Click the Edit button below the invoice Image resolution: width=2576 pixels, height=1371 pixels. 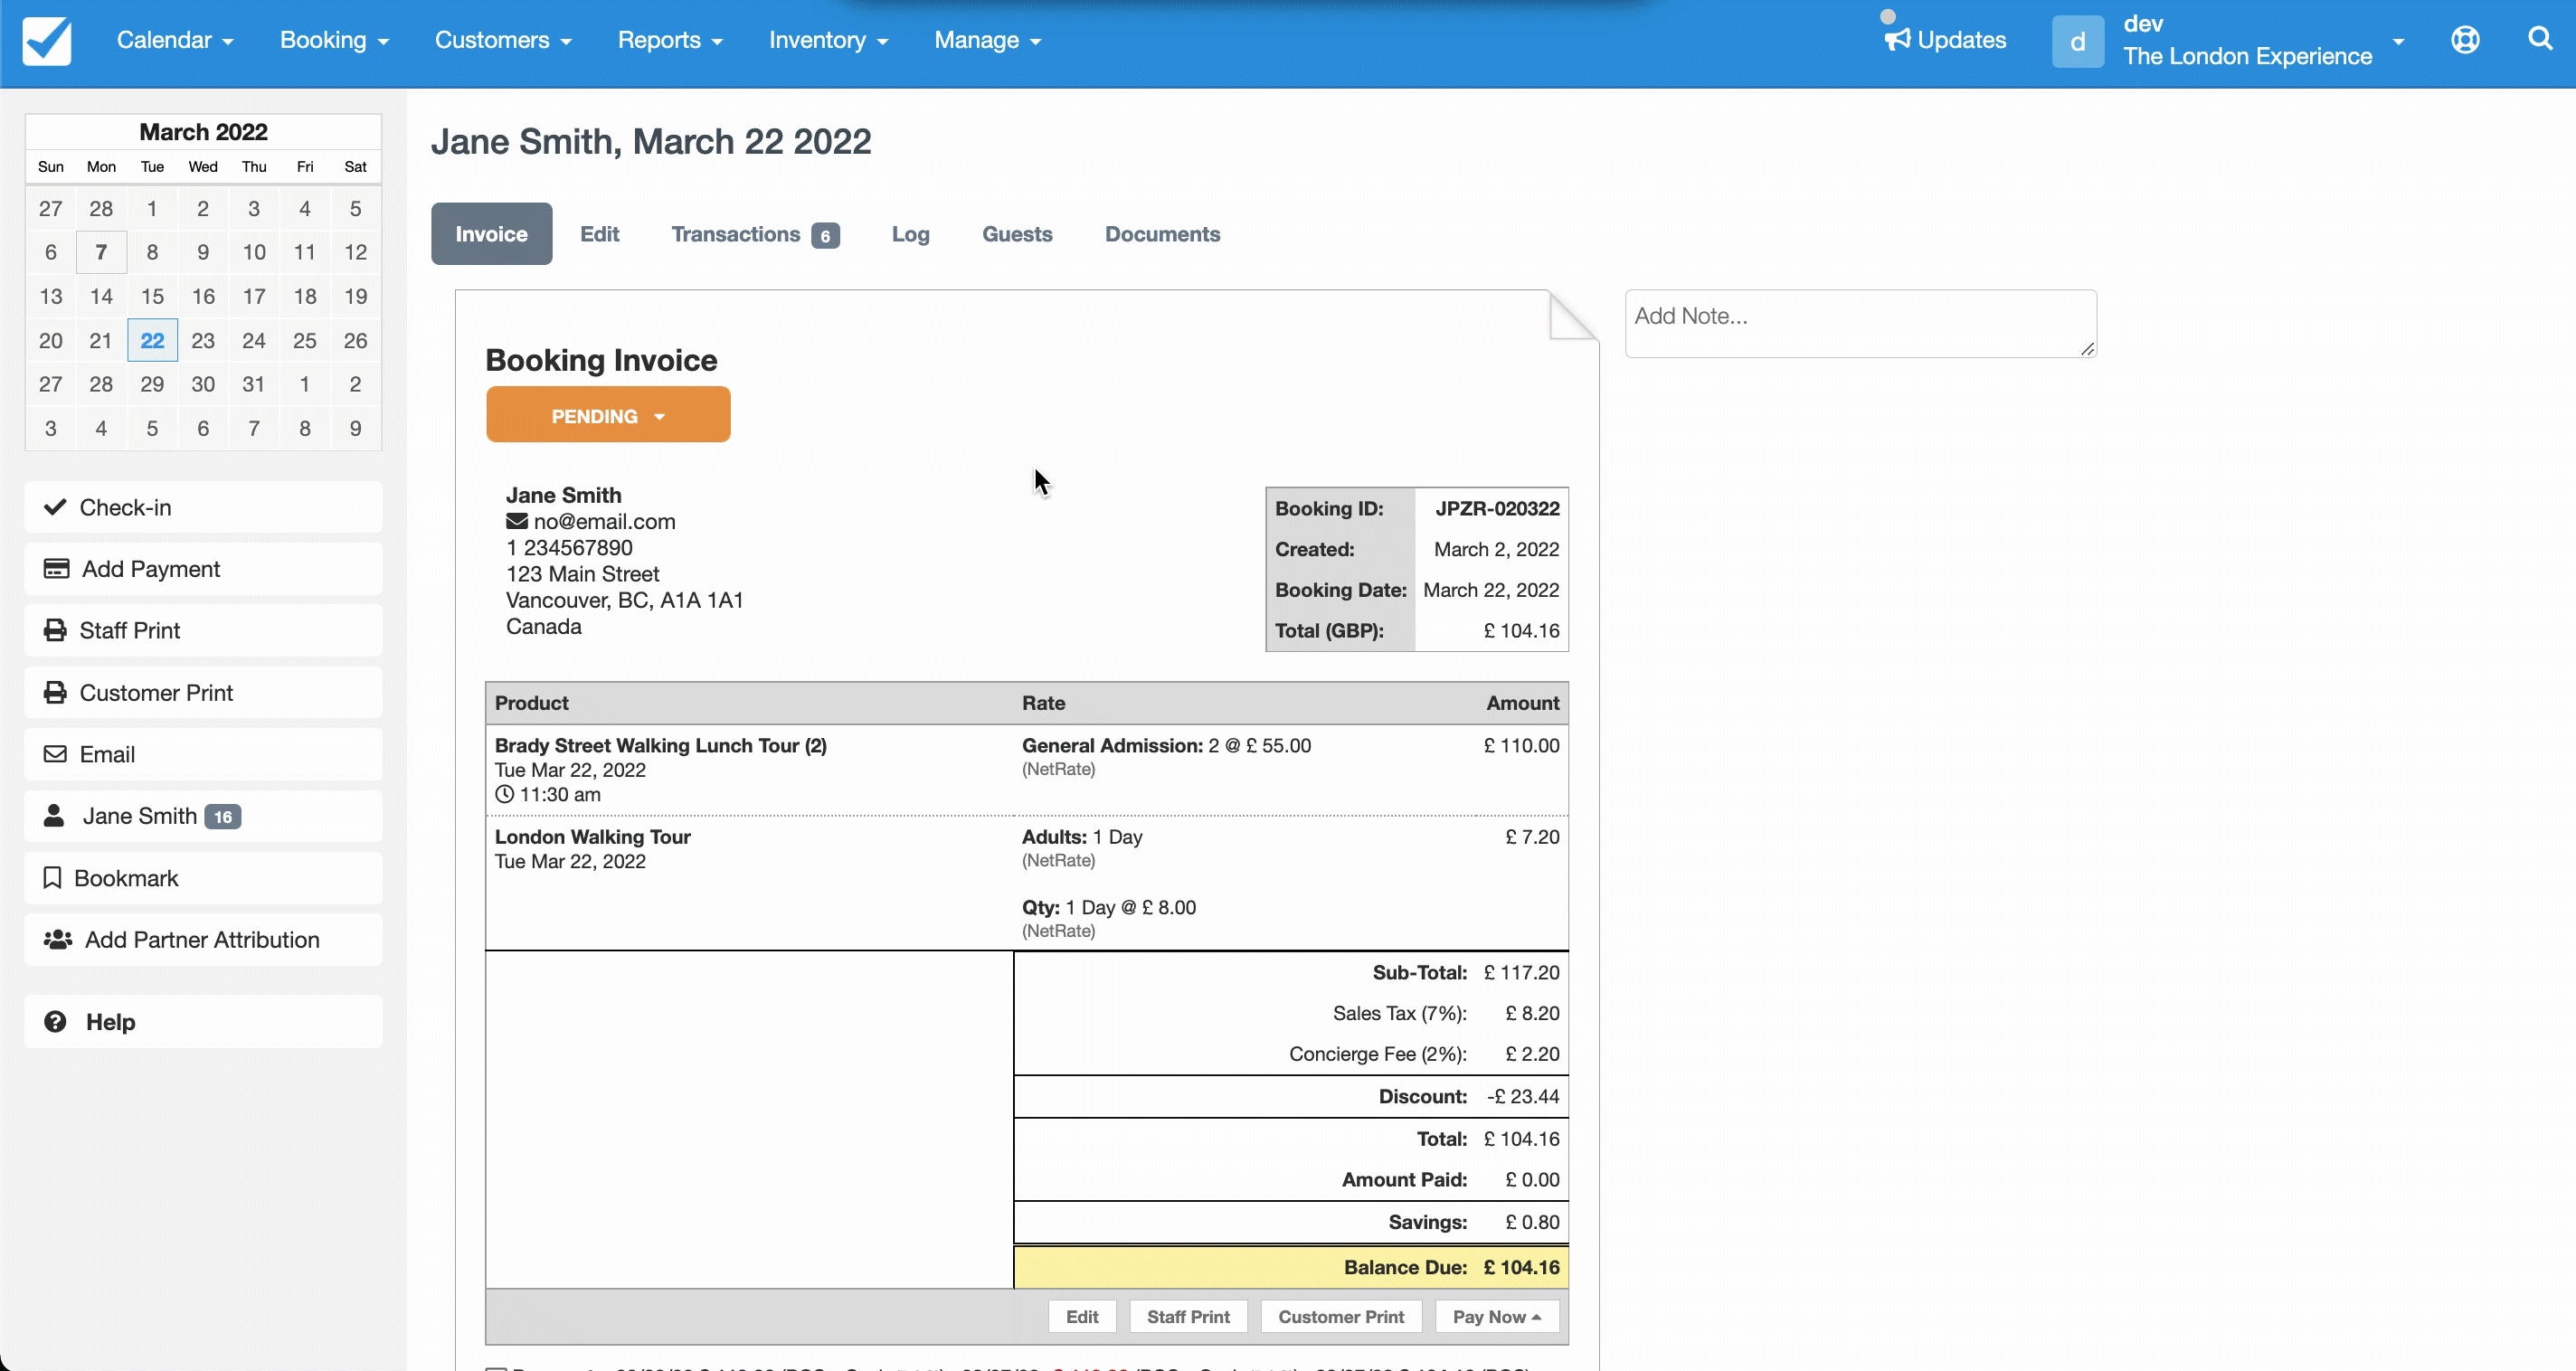[1081, 1316]
